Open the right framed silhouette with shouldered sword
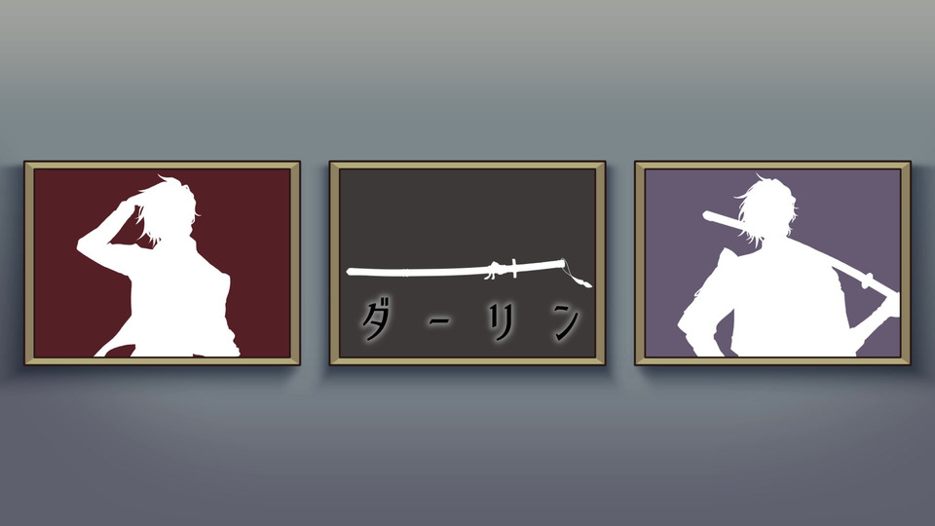Viewport: 935px width, 526px height. pos(772,263)
